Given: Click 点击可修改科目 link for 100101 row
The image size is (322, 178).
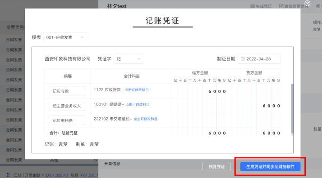Looking at the screenshot, I should click(138, 105).
